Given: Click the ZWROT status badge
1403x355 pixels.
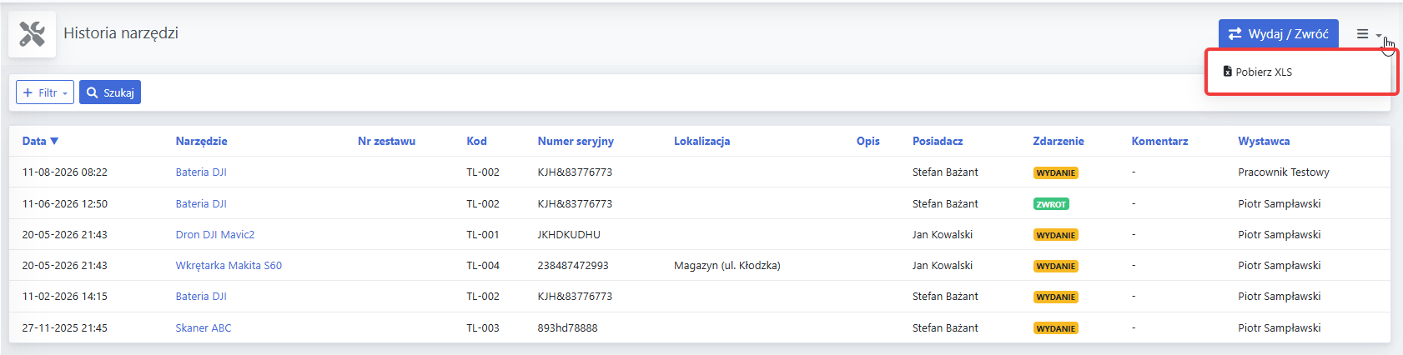Looking at the screenshot, I should coord(1051,204).
